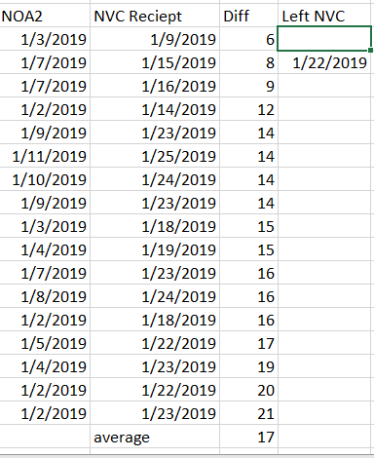Select the average label cell

pos(155,437)
